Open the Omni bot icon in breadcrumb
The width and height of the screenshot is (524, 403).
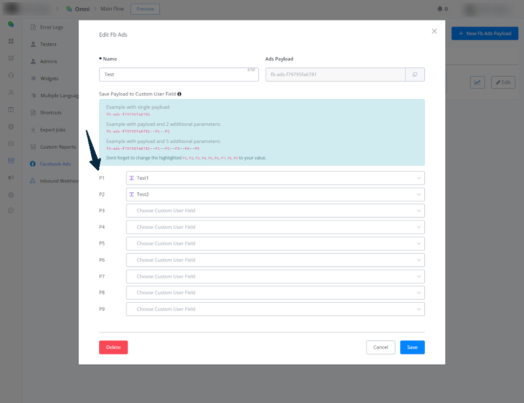[x=69, y=9]
